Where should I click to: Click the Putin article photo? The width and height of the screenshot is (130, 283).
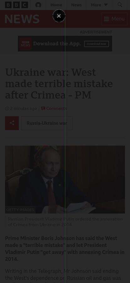[65, 179]
